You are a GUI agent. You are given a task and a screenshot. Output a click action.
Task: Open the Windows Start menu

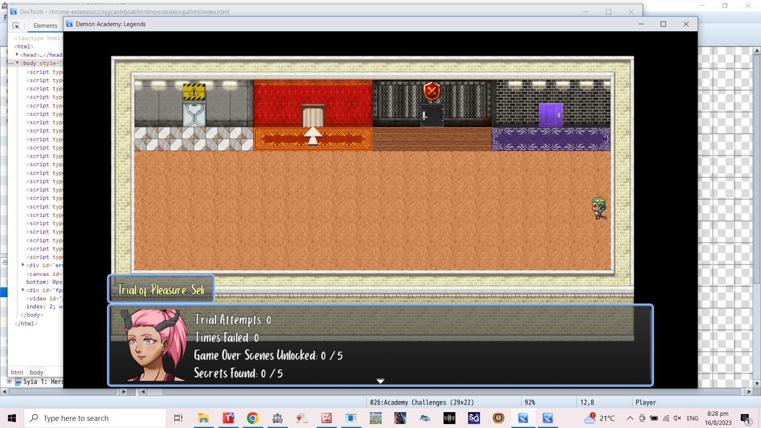(12, 418)
